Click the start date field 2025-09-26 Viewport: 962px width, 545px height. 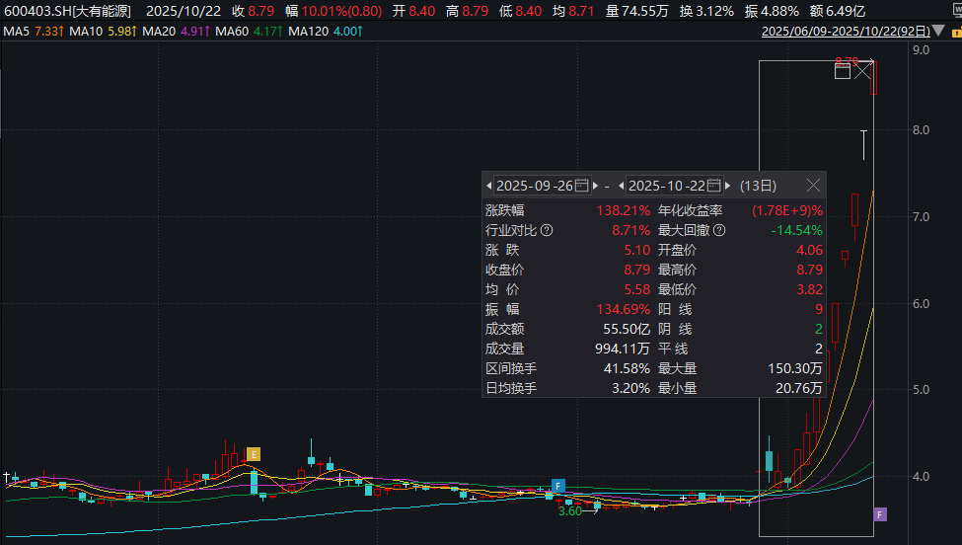click(534, 186)
